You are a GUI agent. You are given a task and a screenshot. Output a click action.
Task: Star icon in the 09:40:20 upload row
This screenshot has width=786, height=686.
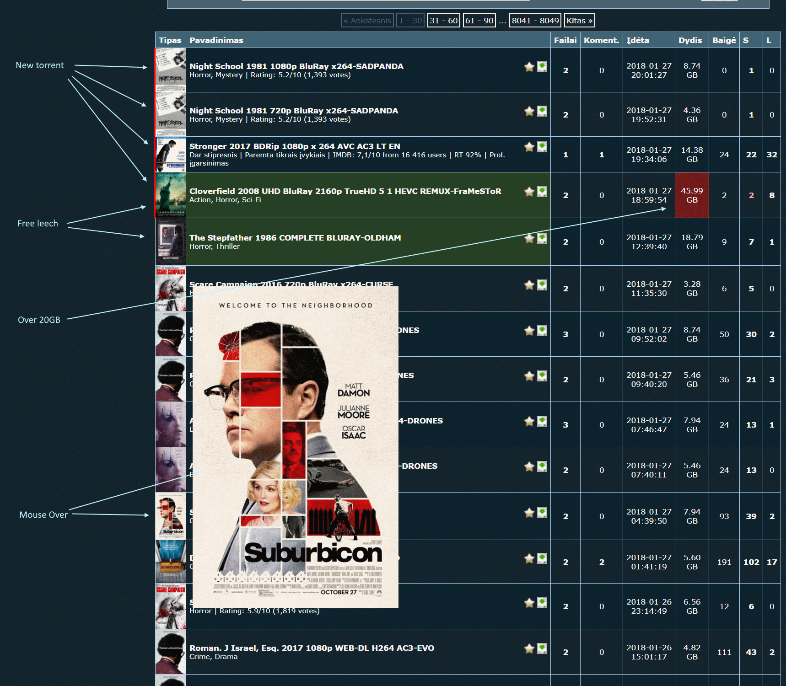click(529, 376)
